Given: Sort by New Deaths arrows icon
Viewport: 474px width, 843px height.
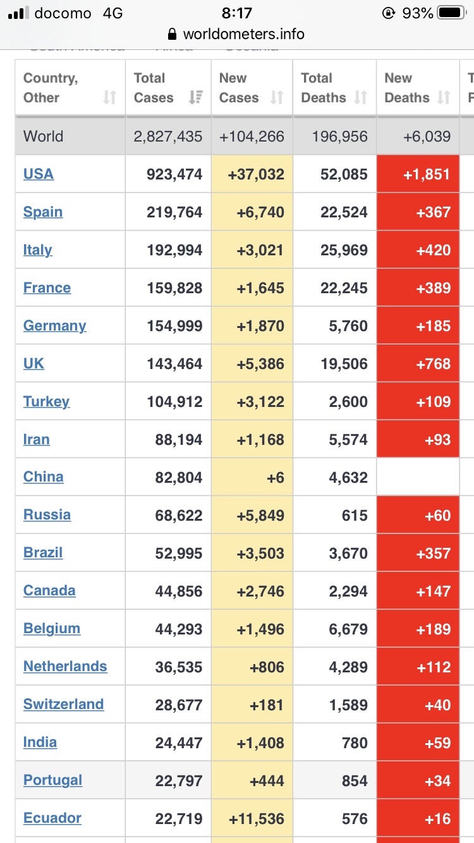Looking at the screenshot, I should coord(444,97).
